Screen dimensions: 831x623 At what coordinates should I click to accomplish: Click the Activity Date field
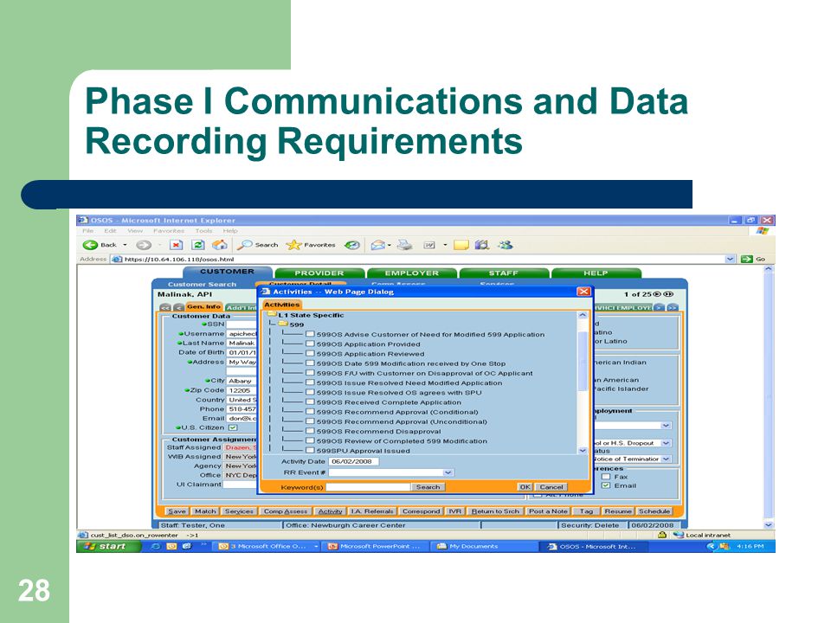tap(353, 461)
